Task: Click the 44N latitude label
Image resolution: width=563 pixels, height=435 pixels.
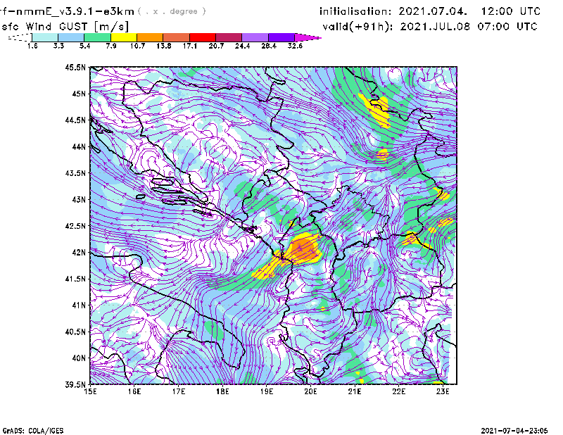Action: 79,146
